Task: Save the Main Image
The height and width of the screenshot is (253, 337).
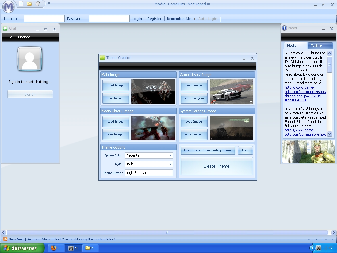Action: point(116,98)
